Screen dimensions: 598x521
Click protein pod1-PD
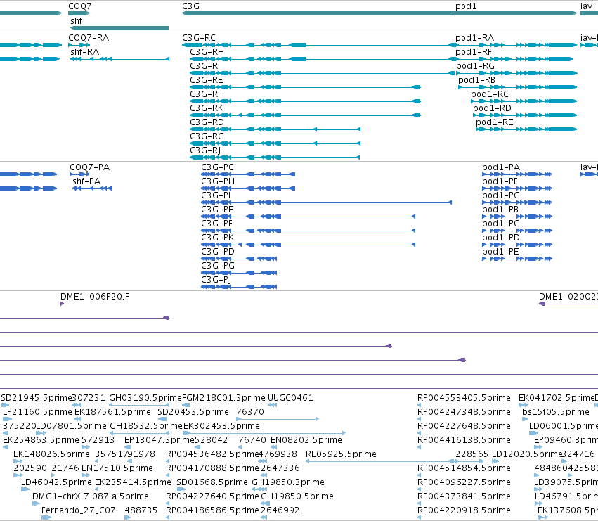click(501, 238)
